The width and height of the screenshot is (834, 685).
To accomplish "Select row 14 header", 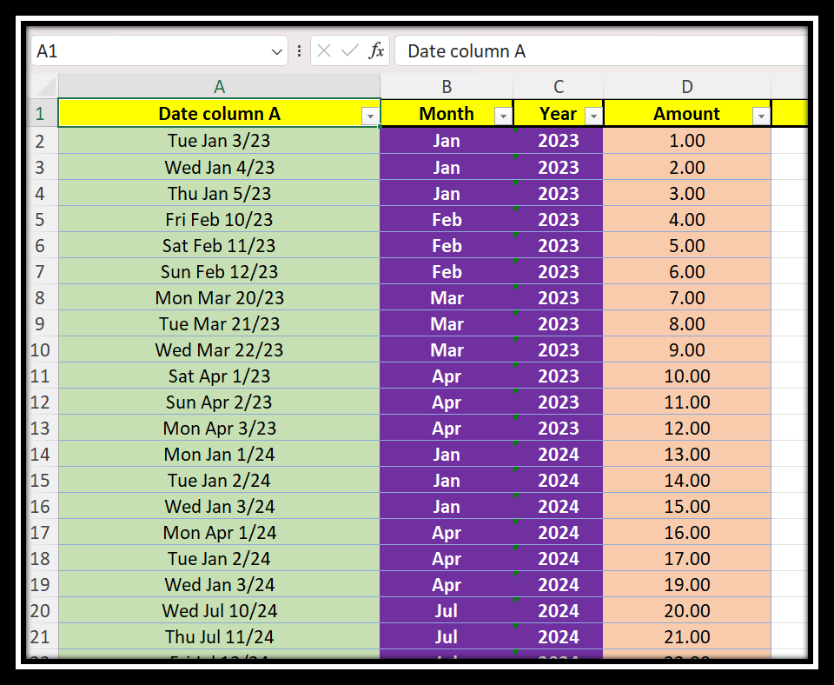I will tap(42, 454).
